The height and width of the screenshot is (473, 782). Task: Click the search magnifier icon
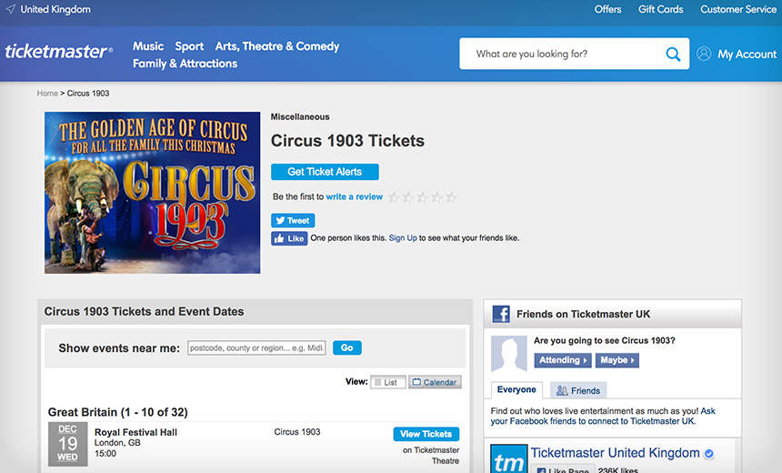673,55
